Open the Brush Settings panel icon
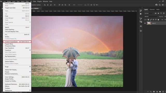 click(x=141, y=19)
